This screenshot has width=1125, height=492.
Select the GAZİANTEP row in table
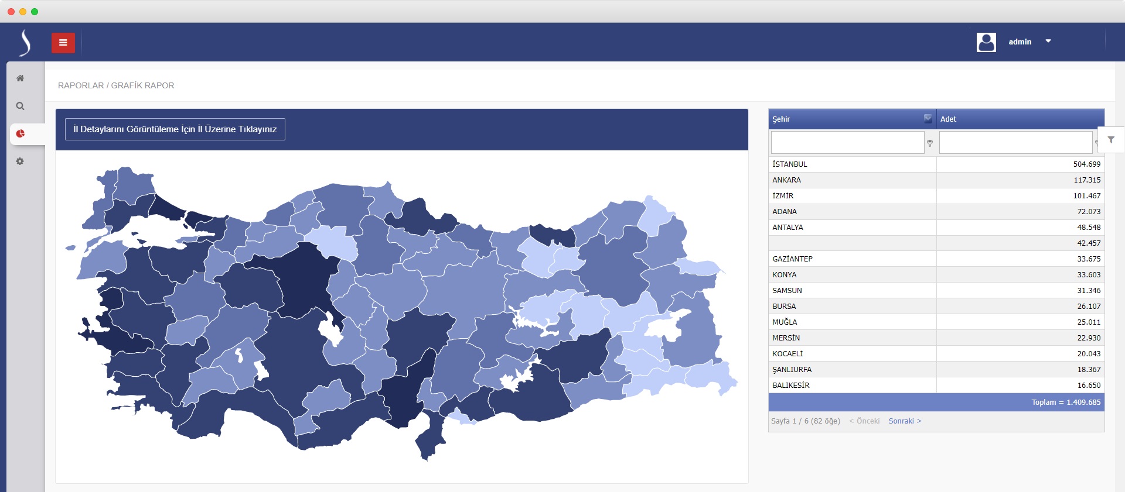click(x=936, y=259)
